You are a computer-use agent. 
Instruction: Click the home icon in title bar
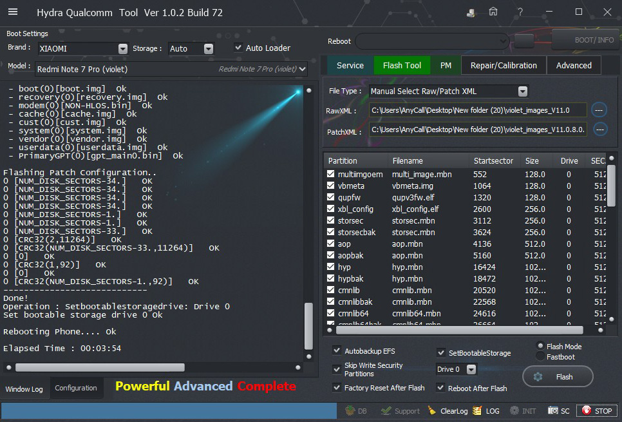(x=493, y=12)
